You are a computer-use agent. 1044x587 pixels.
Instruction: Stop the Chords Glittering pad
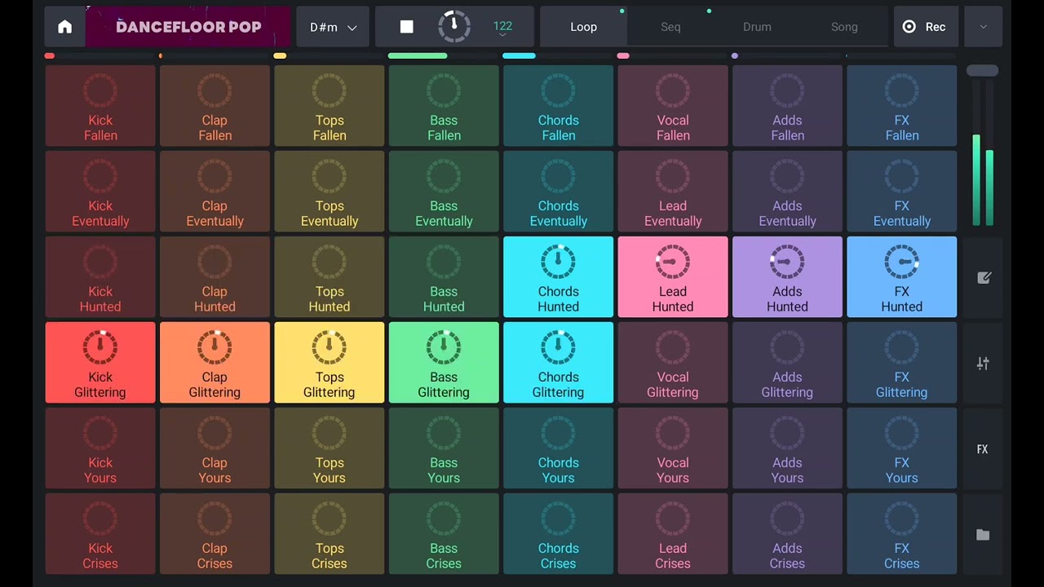(558, 363)
